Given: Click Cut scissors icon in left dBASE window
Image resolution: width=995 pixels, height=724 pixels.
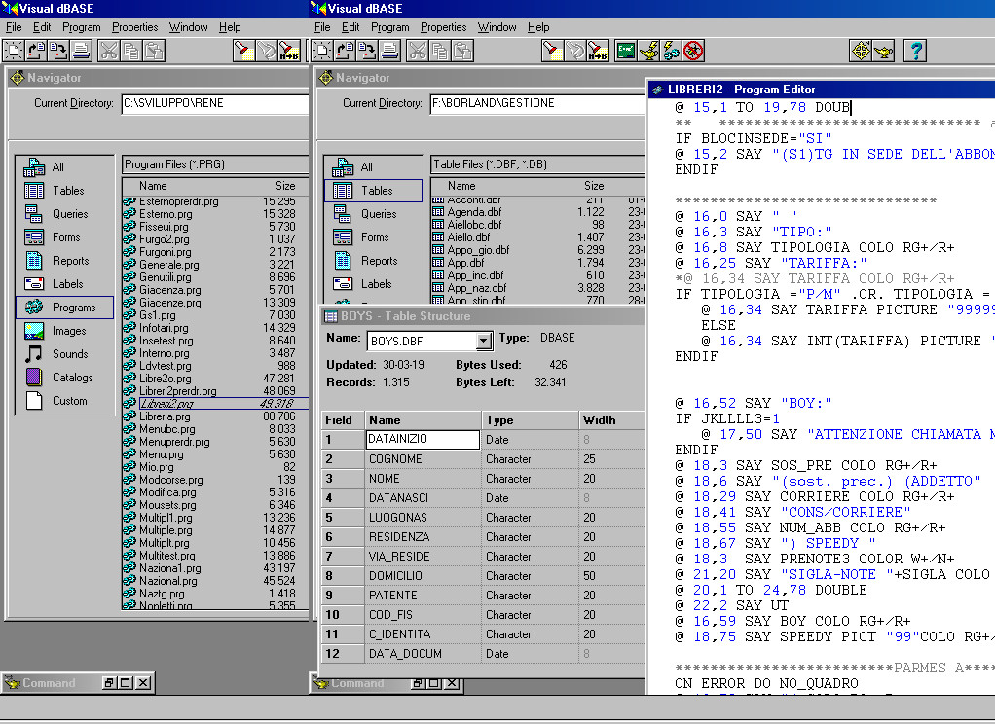Looking at the screenshot, I should coord(108,51).
